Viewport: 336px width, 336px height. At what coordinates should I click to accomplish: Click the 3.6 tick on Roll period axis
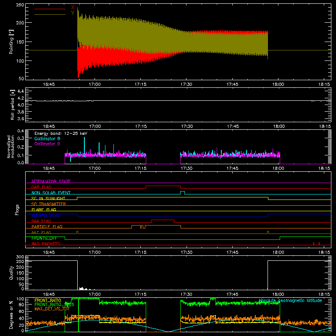21,118
